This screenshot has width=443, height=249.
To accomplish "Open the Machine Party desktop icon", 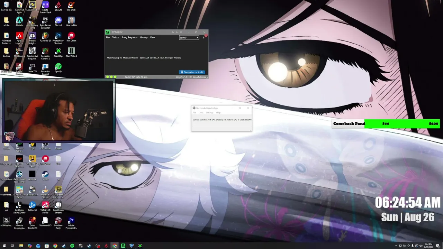I will pyautogui.click(x=58, y=223).
